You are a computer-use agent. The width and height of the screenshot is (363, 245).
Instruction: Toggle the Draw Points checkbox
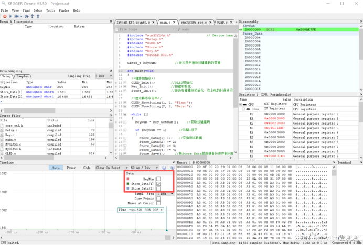[158, 198]
